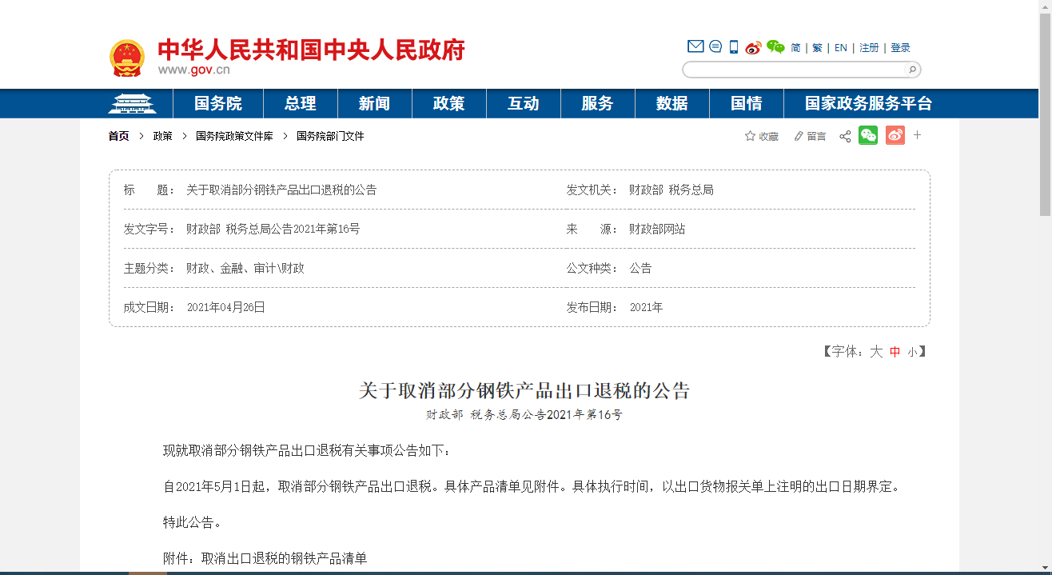The width and height of the screenshot is (1052, 575).
Task: Open the government WeChat icon in header
Action: tap(774, 47)
